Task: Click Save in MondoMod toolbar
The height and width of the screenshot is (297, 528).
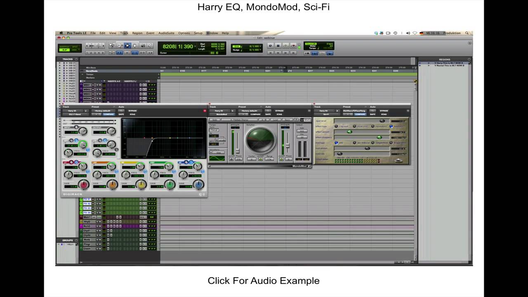Action: pyautogui.click(x=288, y=120)
